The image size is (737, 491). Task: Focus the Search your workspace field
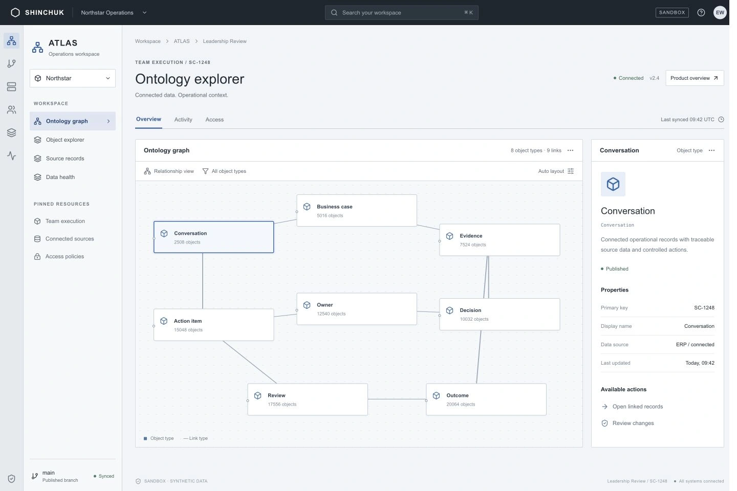coord(402,13)
